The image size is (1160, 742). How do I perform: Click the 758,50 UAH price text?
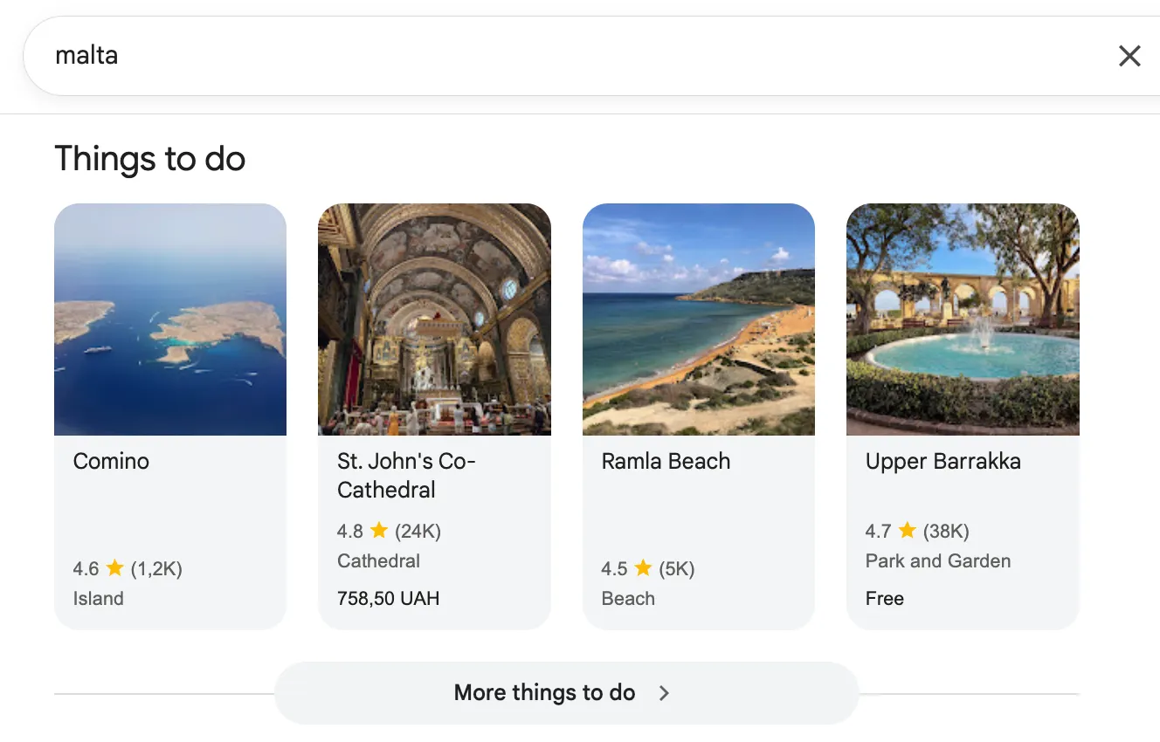[388, 598]
